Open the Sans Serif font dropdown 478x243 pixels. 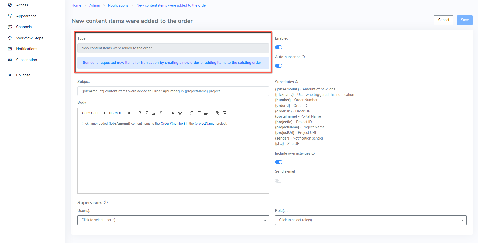pyautogui.click(x=94, y=113)
